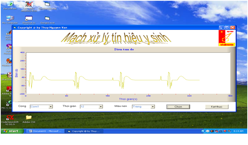Click the Chon button
This screenshot has height=145, width=248.
[x=178, y=107]
